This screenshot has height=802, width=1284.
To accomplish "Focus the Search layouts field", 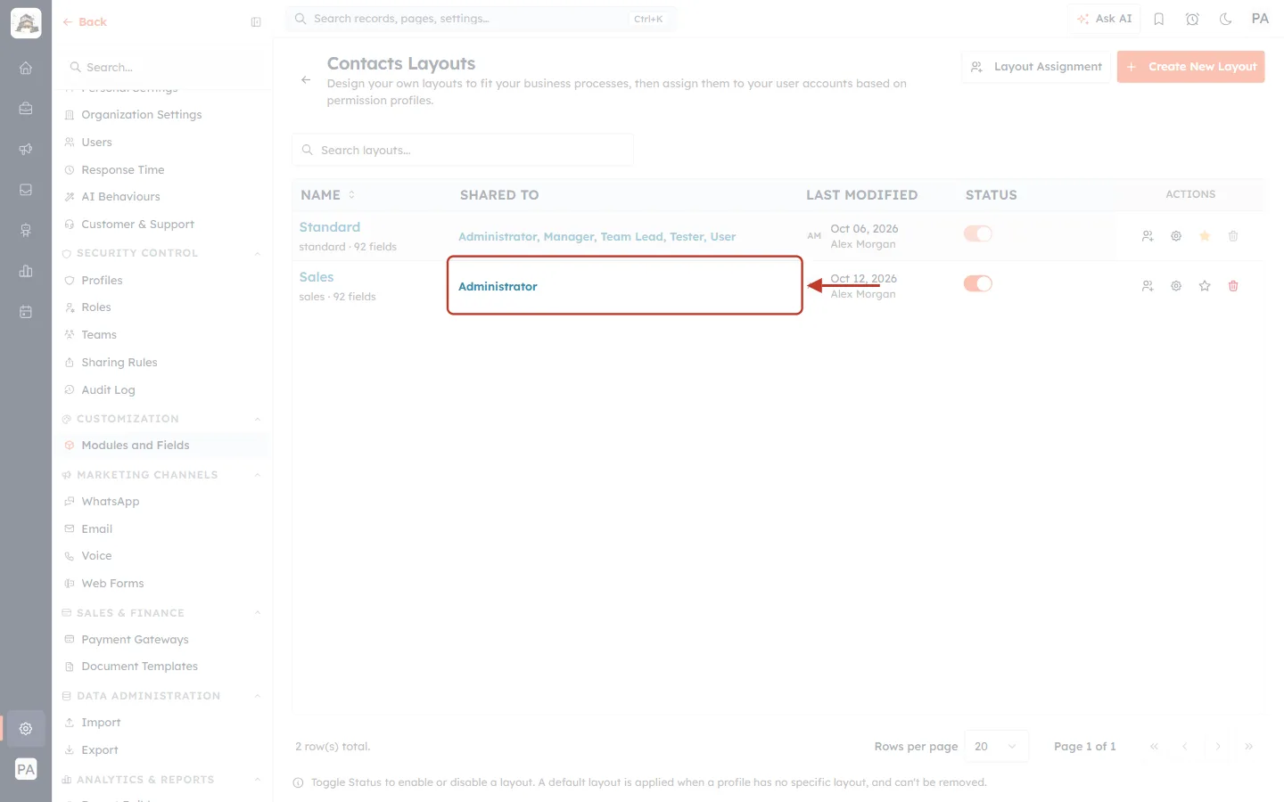I will click(x=463, y=151).
